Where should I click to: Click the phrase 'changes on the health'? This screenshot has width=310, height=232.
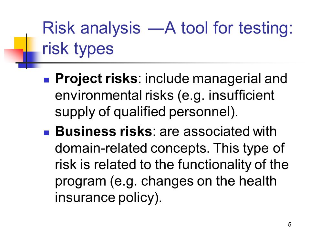pyautogui.click(x=209, y=181)
